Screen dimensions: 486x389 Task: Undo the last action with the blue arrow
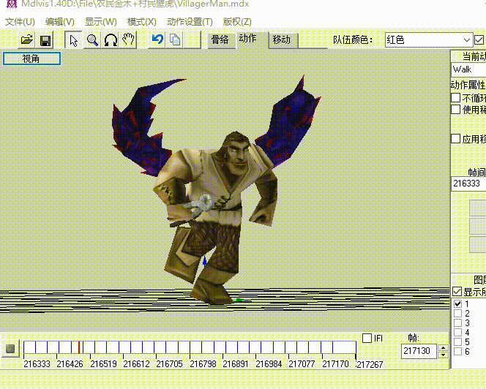157,39
